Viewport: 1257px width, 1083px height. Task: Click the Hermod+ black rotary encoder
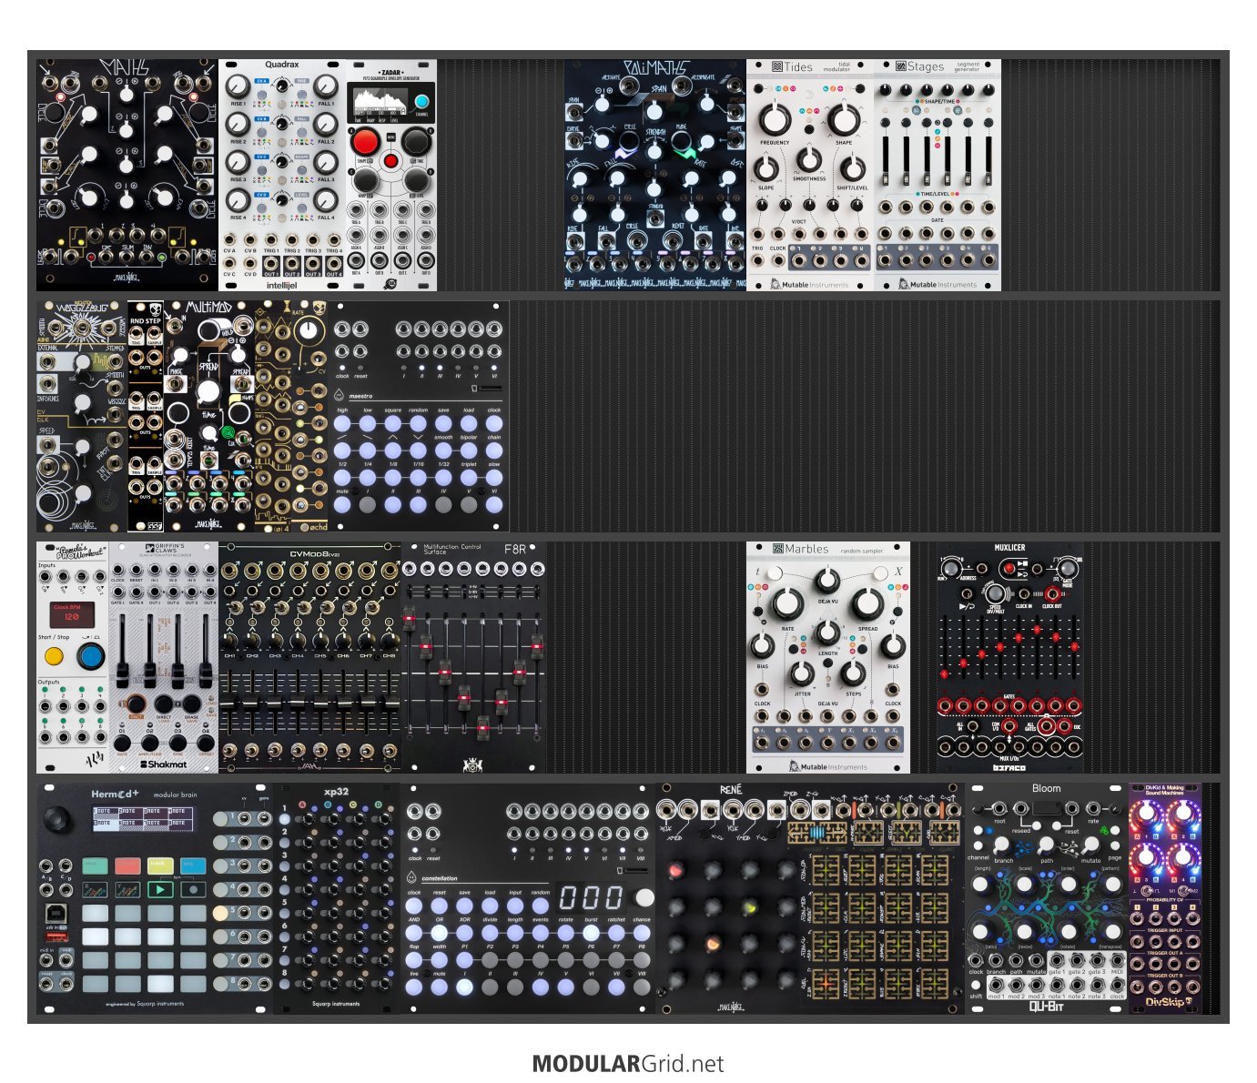pos(57,818)
